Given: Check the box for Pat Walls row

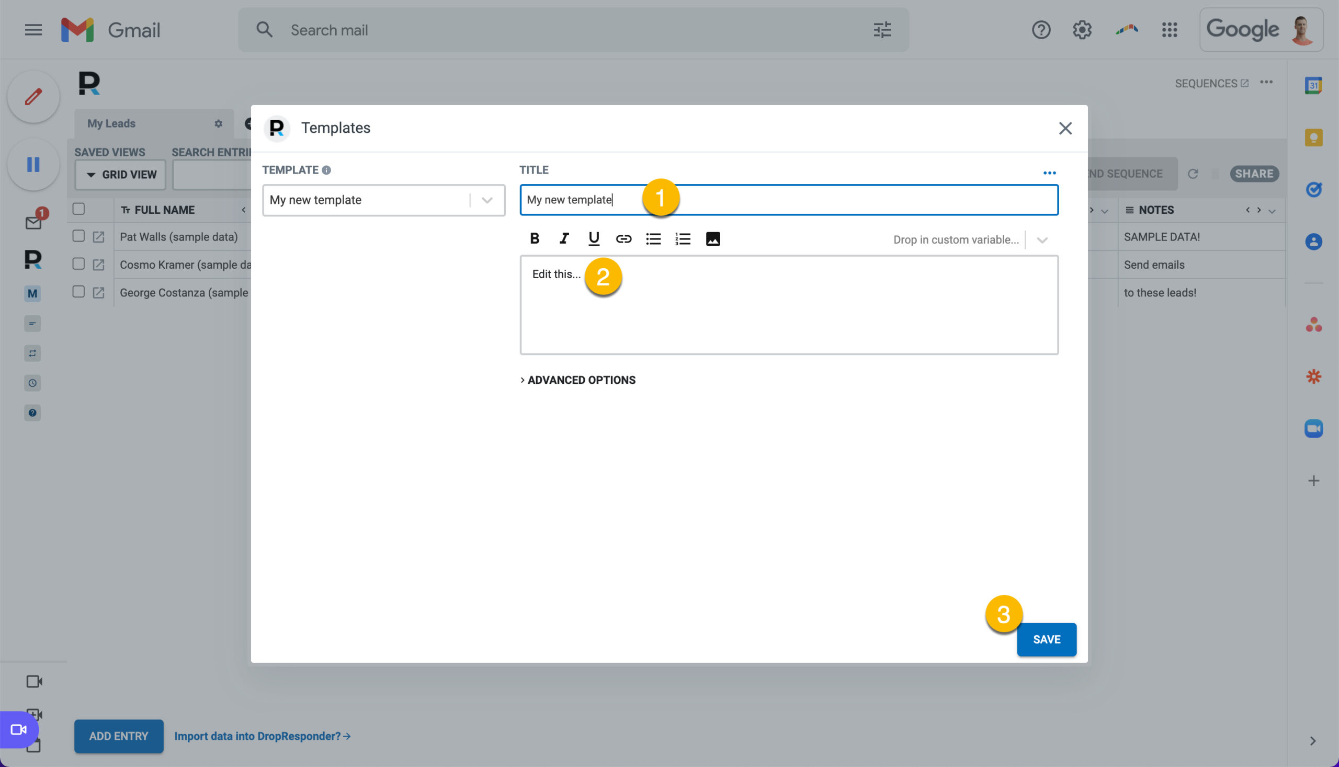Looking at the screenshot, I should (78, 236).
